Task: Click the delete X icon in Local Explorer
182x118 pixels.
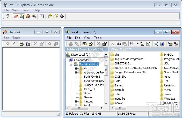Action: [x=98, y=44]
